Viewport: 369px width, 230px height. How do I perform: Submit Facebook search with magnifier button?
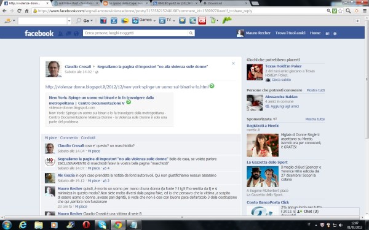pos(191,33)
